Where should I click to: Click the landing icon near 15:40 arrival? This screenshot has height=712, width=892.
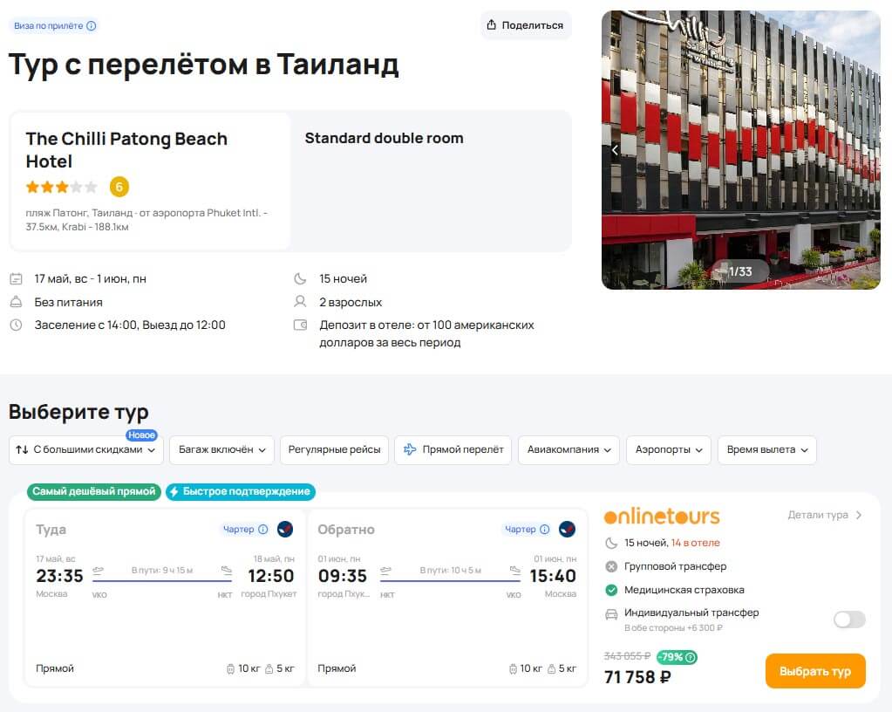[x=514, y=571]
